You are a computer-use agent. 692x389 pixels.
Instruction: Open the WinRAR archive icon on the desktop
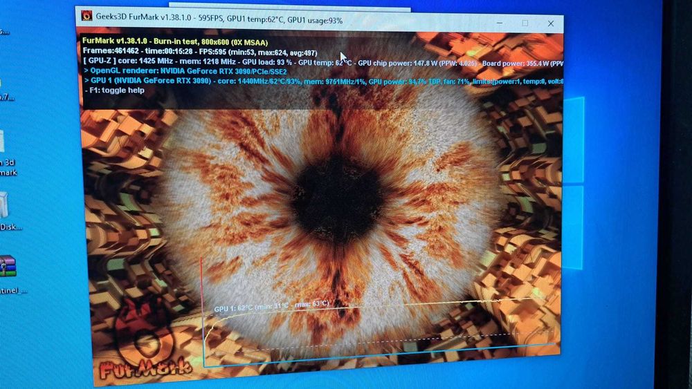8,266
